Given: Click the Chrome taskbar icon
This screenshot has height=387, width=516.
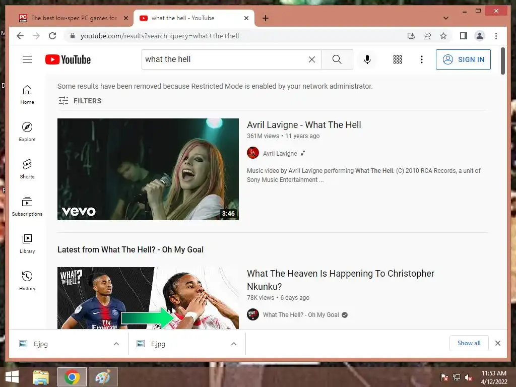Looking at the screenshot, I should click(72, 377).
